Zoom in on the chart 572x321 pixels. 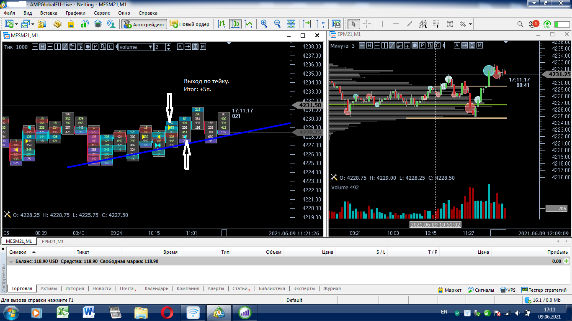264,24
